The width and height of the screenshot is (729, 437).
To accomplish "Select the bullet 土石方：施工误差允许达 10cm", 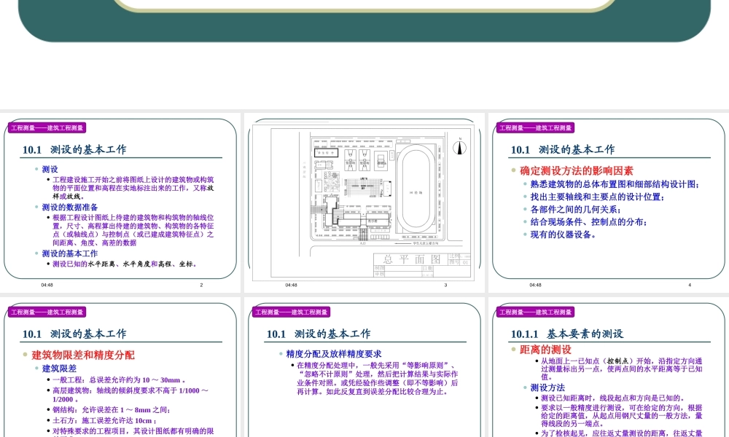I will pos(104,420).
